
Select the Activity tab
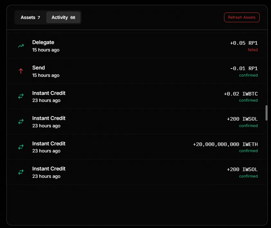[x=63, y=17]
